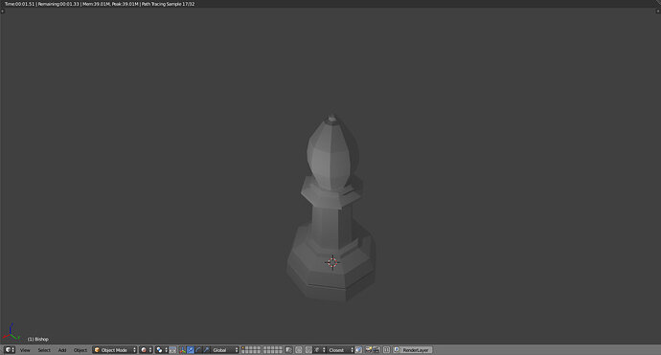Image resolution: width=661 pixels, height=355 pixels.
Task: Click the OpenGL render image icon
Action: (369, 350)
